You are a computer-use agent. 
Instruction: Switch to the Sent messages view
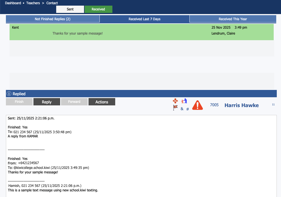[70, 9]
